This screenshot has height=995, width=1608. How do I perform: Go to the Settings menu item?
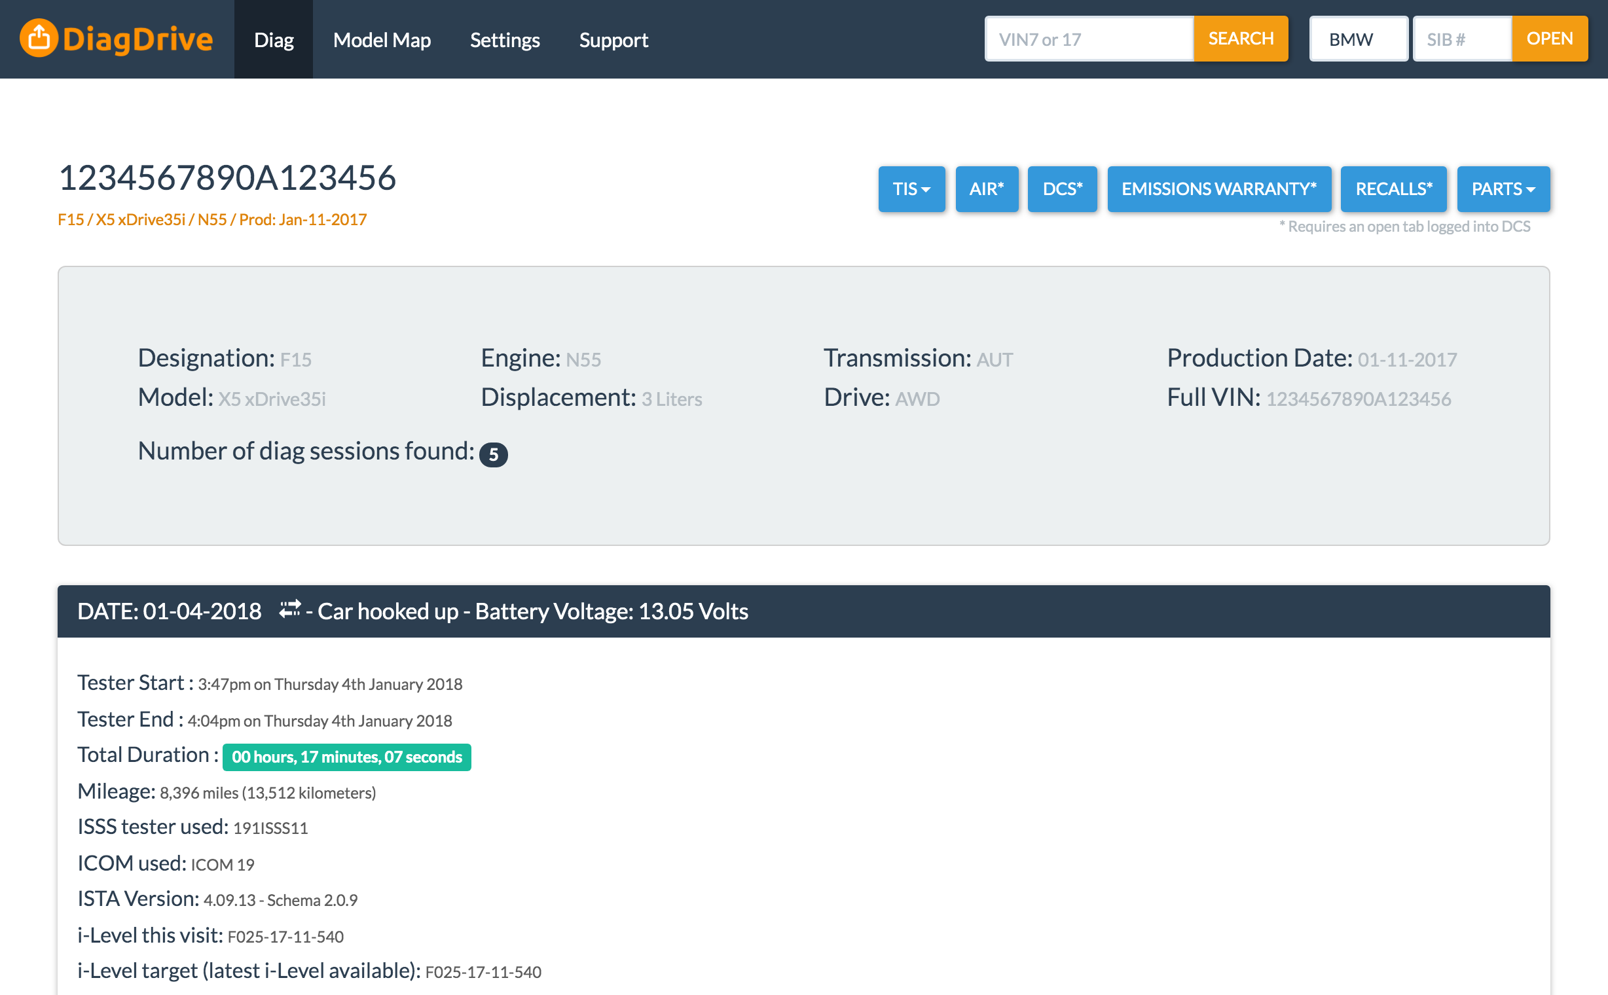click(x=504, y=39)
